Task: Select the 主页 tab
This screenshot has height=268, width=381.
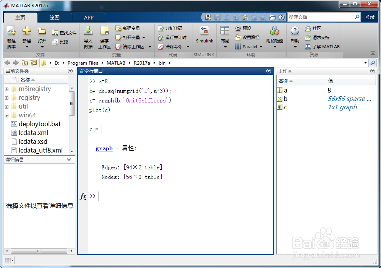Action: [20, 18]
